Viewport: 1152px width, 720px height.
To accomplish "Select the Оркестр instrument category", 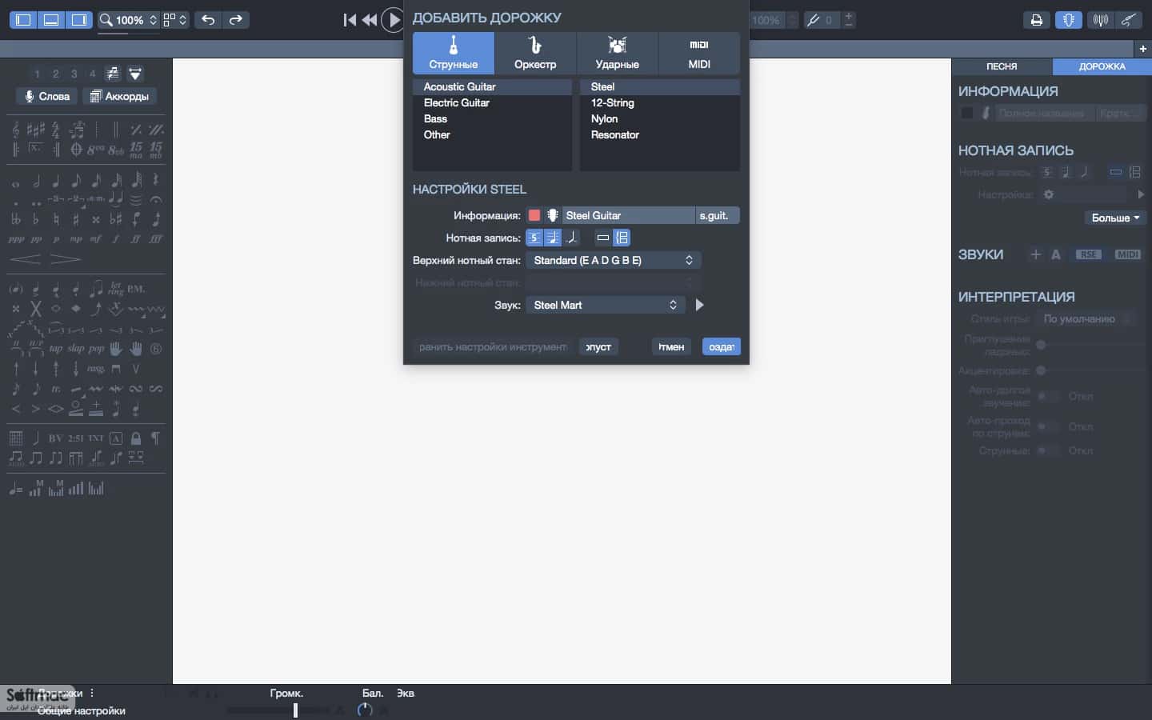I will pos(535,54).
